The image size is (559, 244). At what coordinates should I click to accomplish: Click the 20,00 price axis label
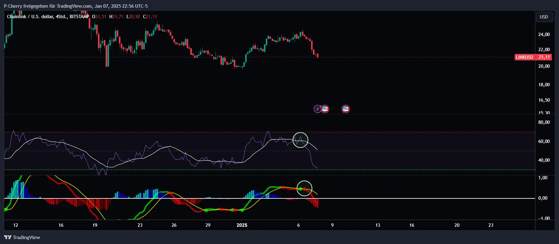click(x=544, y=66)
